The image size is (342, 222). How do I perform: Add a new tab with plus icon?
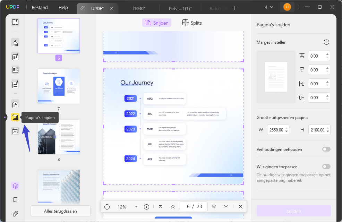pyautogui.click(x=234, y=8)
